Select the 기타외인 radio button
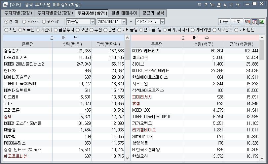 pos(193,30)
